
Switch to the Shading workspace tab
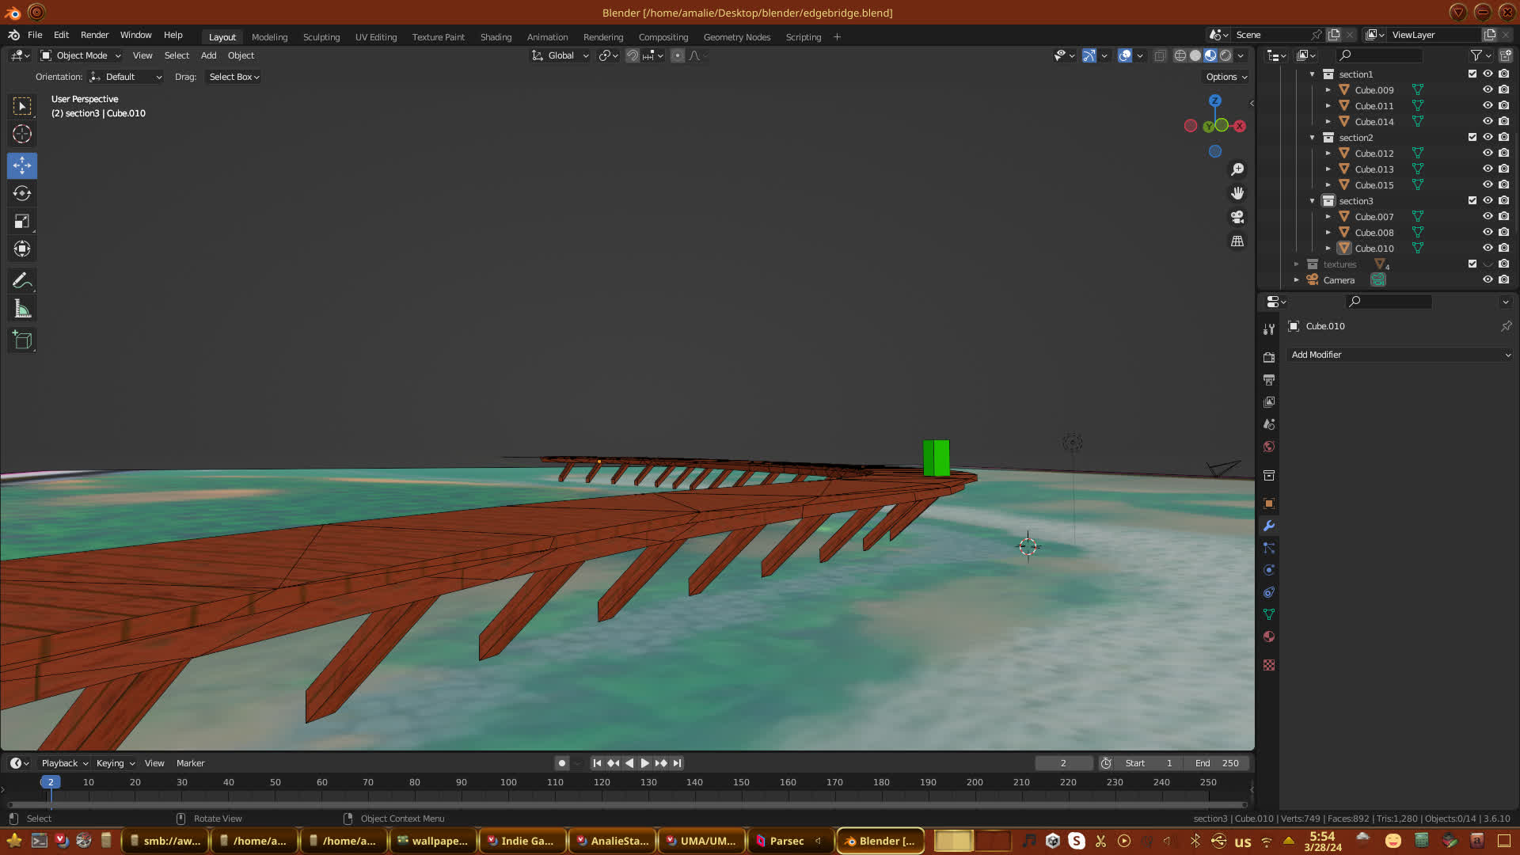496,37
